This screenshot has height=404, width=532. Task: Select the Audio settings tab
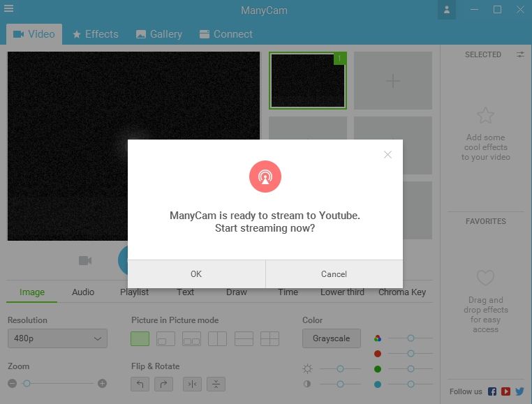click(83, 292)
